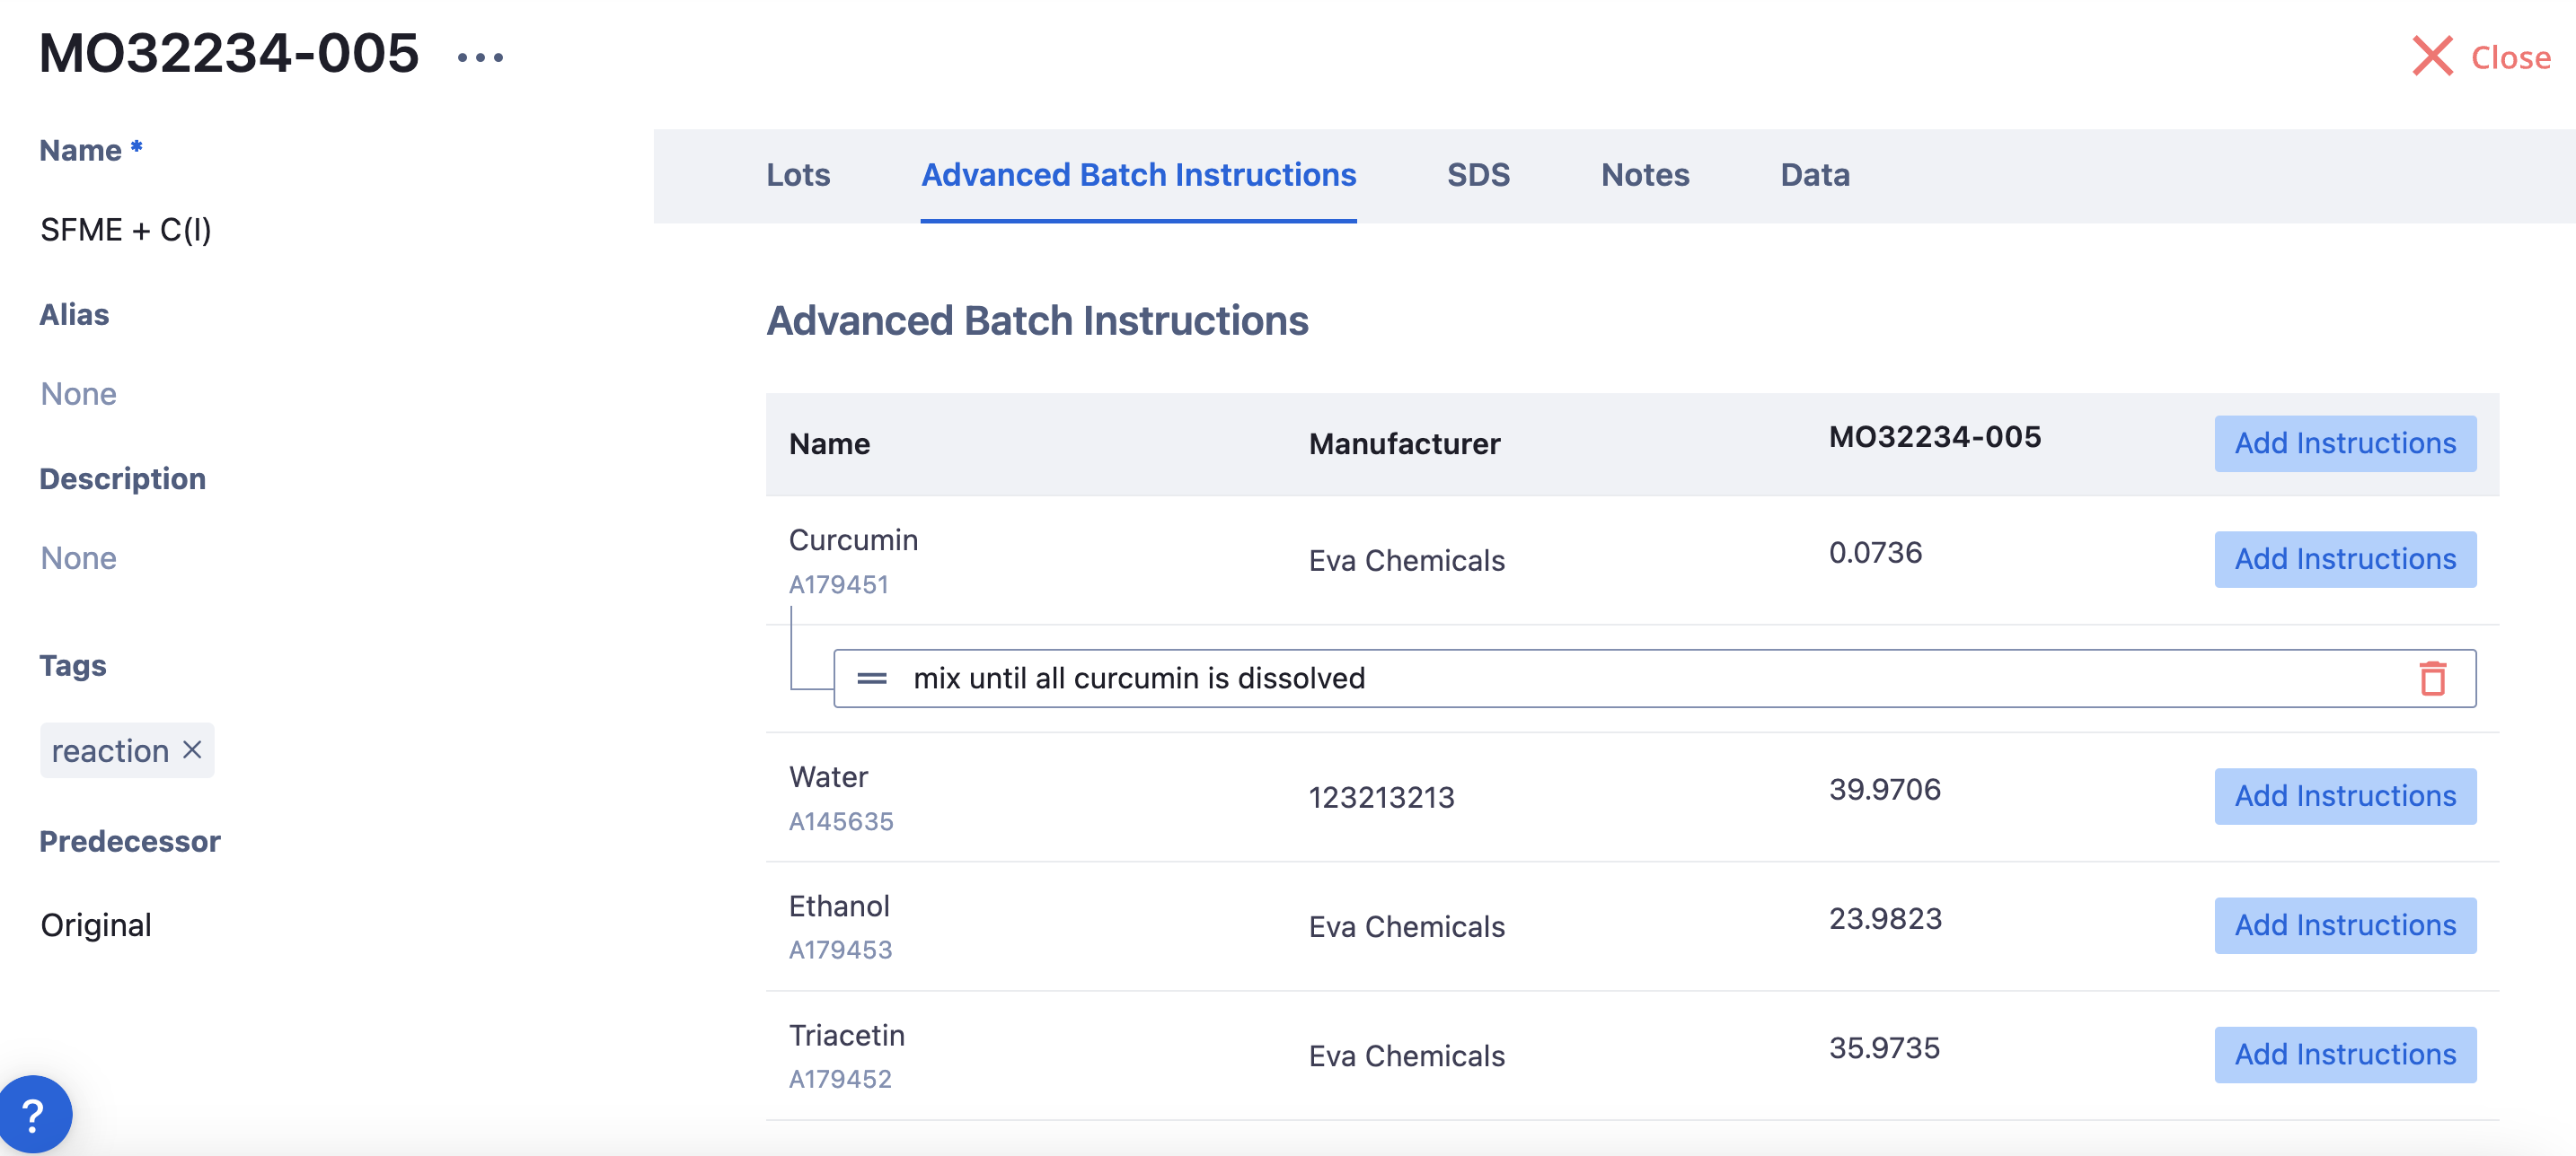2576x1156 pixels.
Task: Open the three-dot options menu beside MO32234-005
Action: point(480,58)
